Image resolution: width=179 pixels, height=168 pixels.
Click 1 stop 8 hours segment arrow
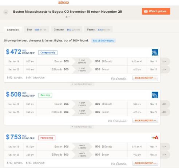[82, 104]
